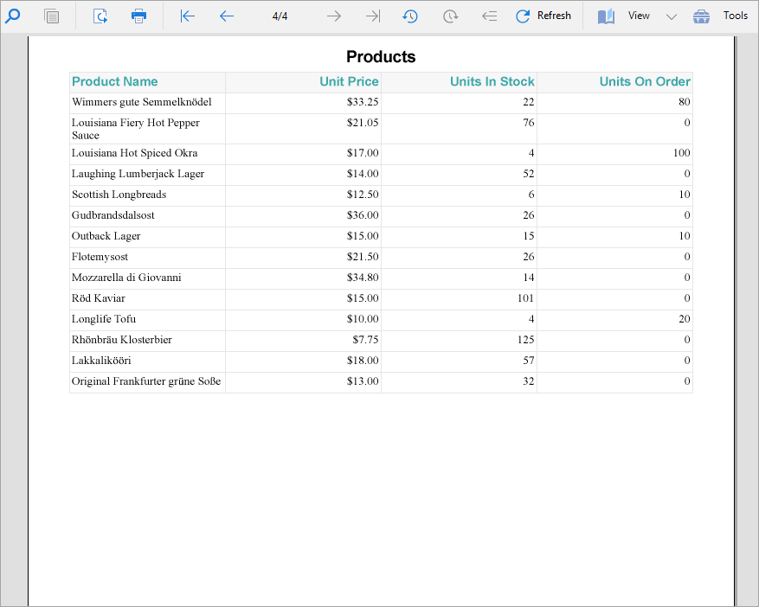
Task: Click the 52 units in stock value
Action: [529, 174]
